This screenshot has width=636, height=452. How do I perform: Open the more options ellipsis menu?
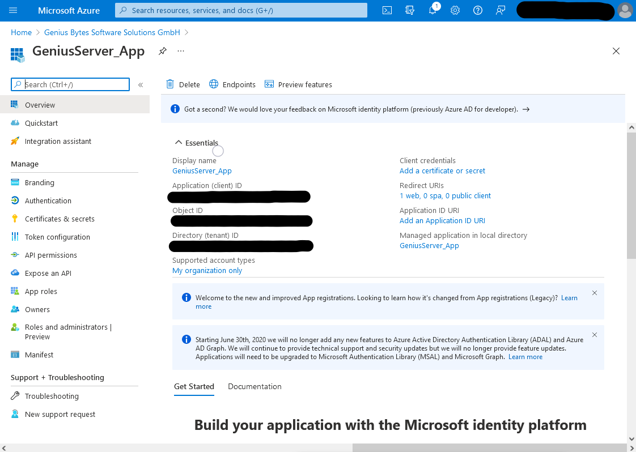pos(181,51)
